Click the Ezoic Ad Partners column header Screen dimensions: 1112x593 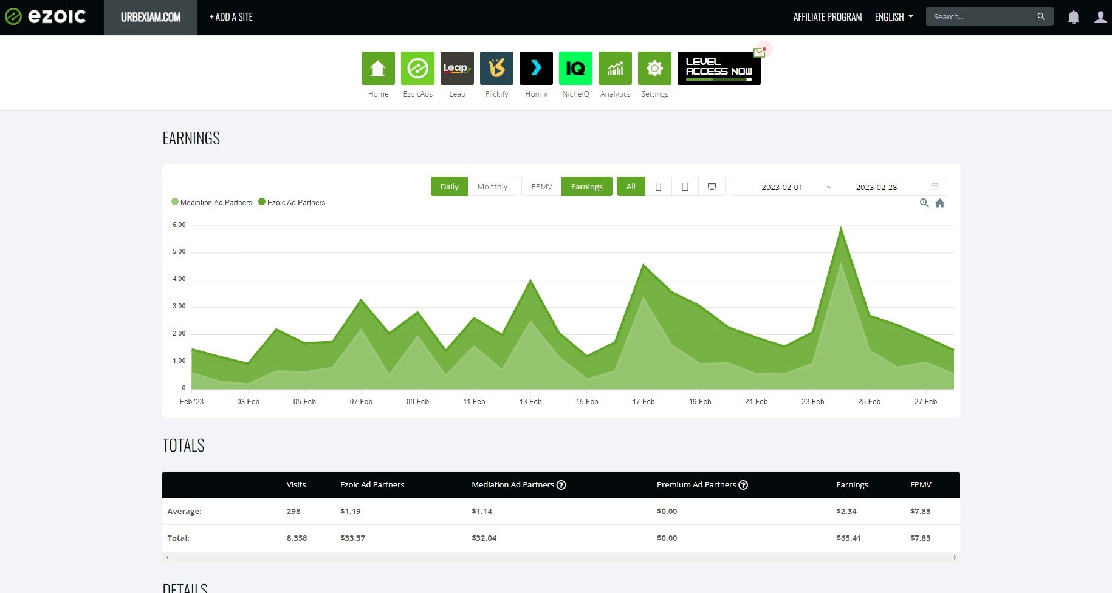372,484
